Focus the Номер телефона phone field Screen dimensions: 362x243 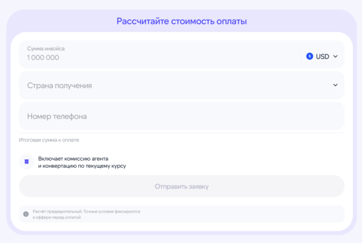pos(182,116)
